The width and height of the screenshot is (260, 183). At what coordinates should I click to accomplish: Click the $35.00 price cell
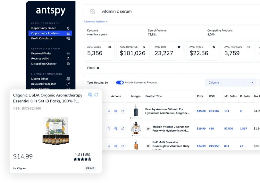click(201, 111)
